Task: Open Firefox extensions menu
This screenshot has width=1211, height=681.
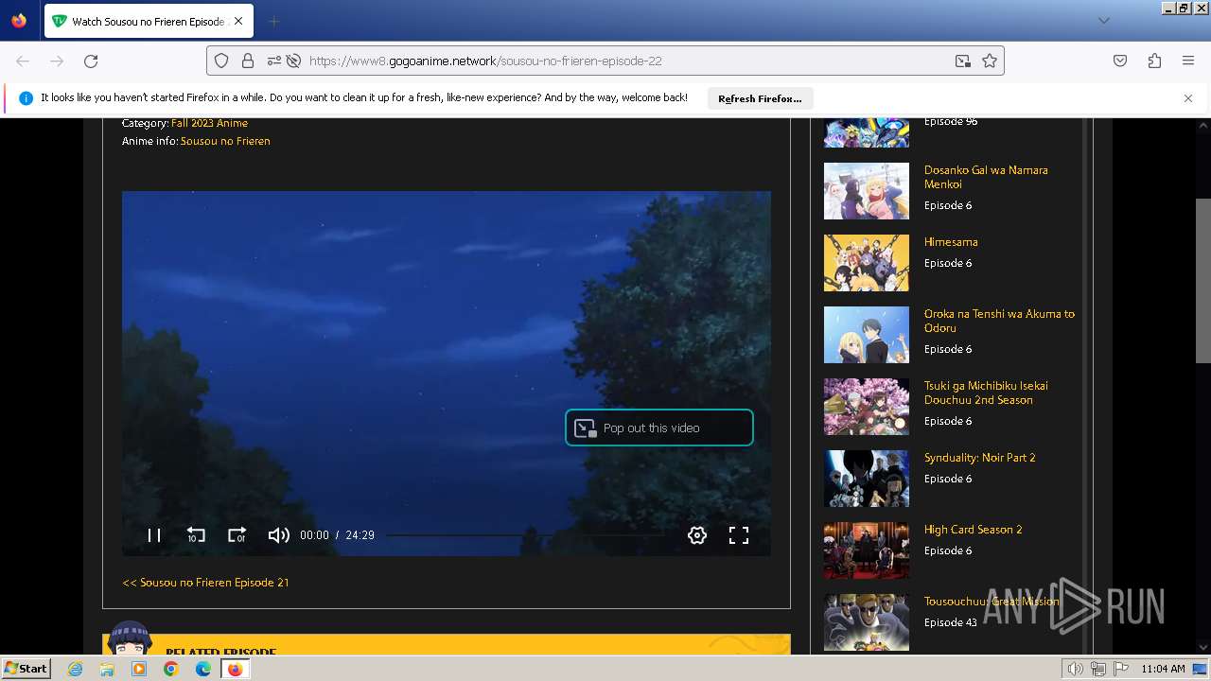Action: click(1154, 61)
